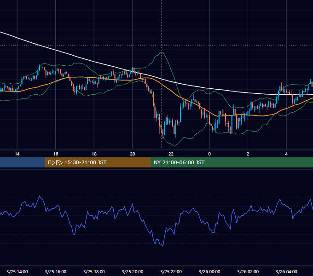Click hour label 14 under price chart
The image size is (313, 276).
click(17, 154)
